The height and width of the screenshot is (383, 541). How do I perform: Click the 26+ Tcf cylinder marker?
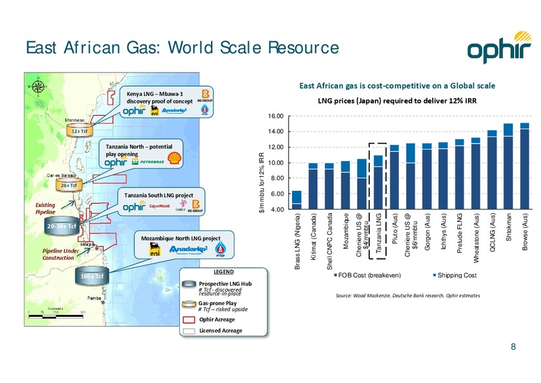70,185
